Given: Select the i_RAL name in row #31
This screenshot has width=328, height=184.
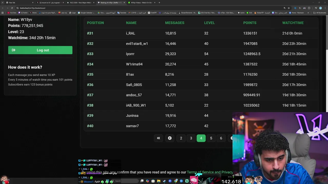Looking at the screenshot, I should click(130, 33).
